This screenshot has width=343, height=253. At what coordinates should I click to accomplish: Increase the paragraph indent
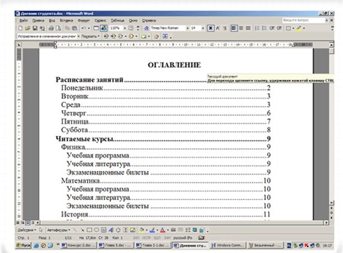click(x=279, y=28)
